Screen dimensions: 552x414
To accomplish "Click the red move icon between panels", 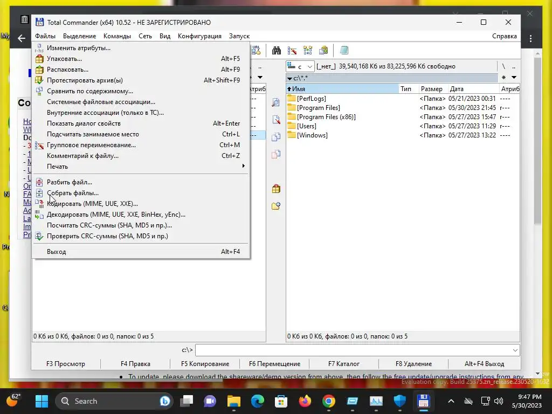I will (276, 154).
